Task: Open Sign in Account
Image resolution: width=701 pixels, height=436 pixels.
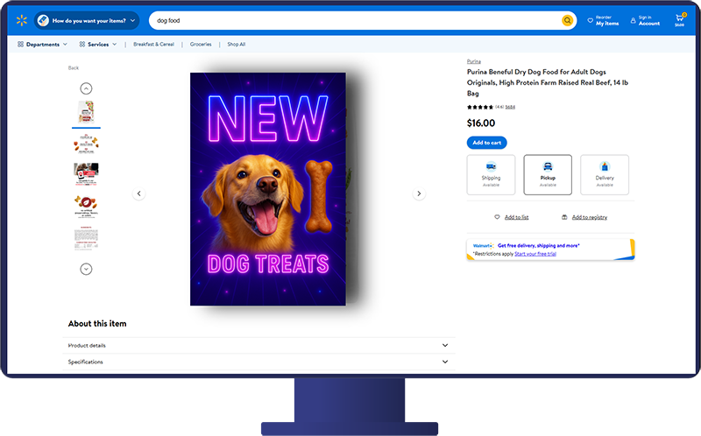Action: pyautogui.click(x=645, y=20)
